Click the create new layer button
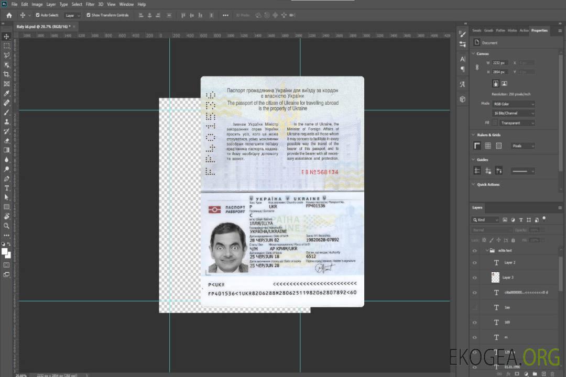This screenshot has width=566, height=377. click(x=543, y=374)
